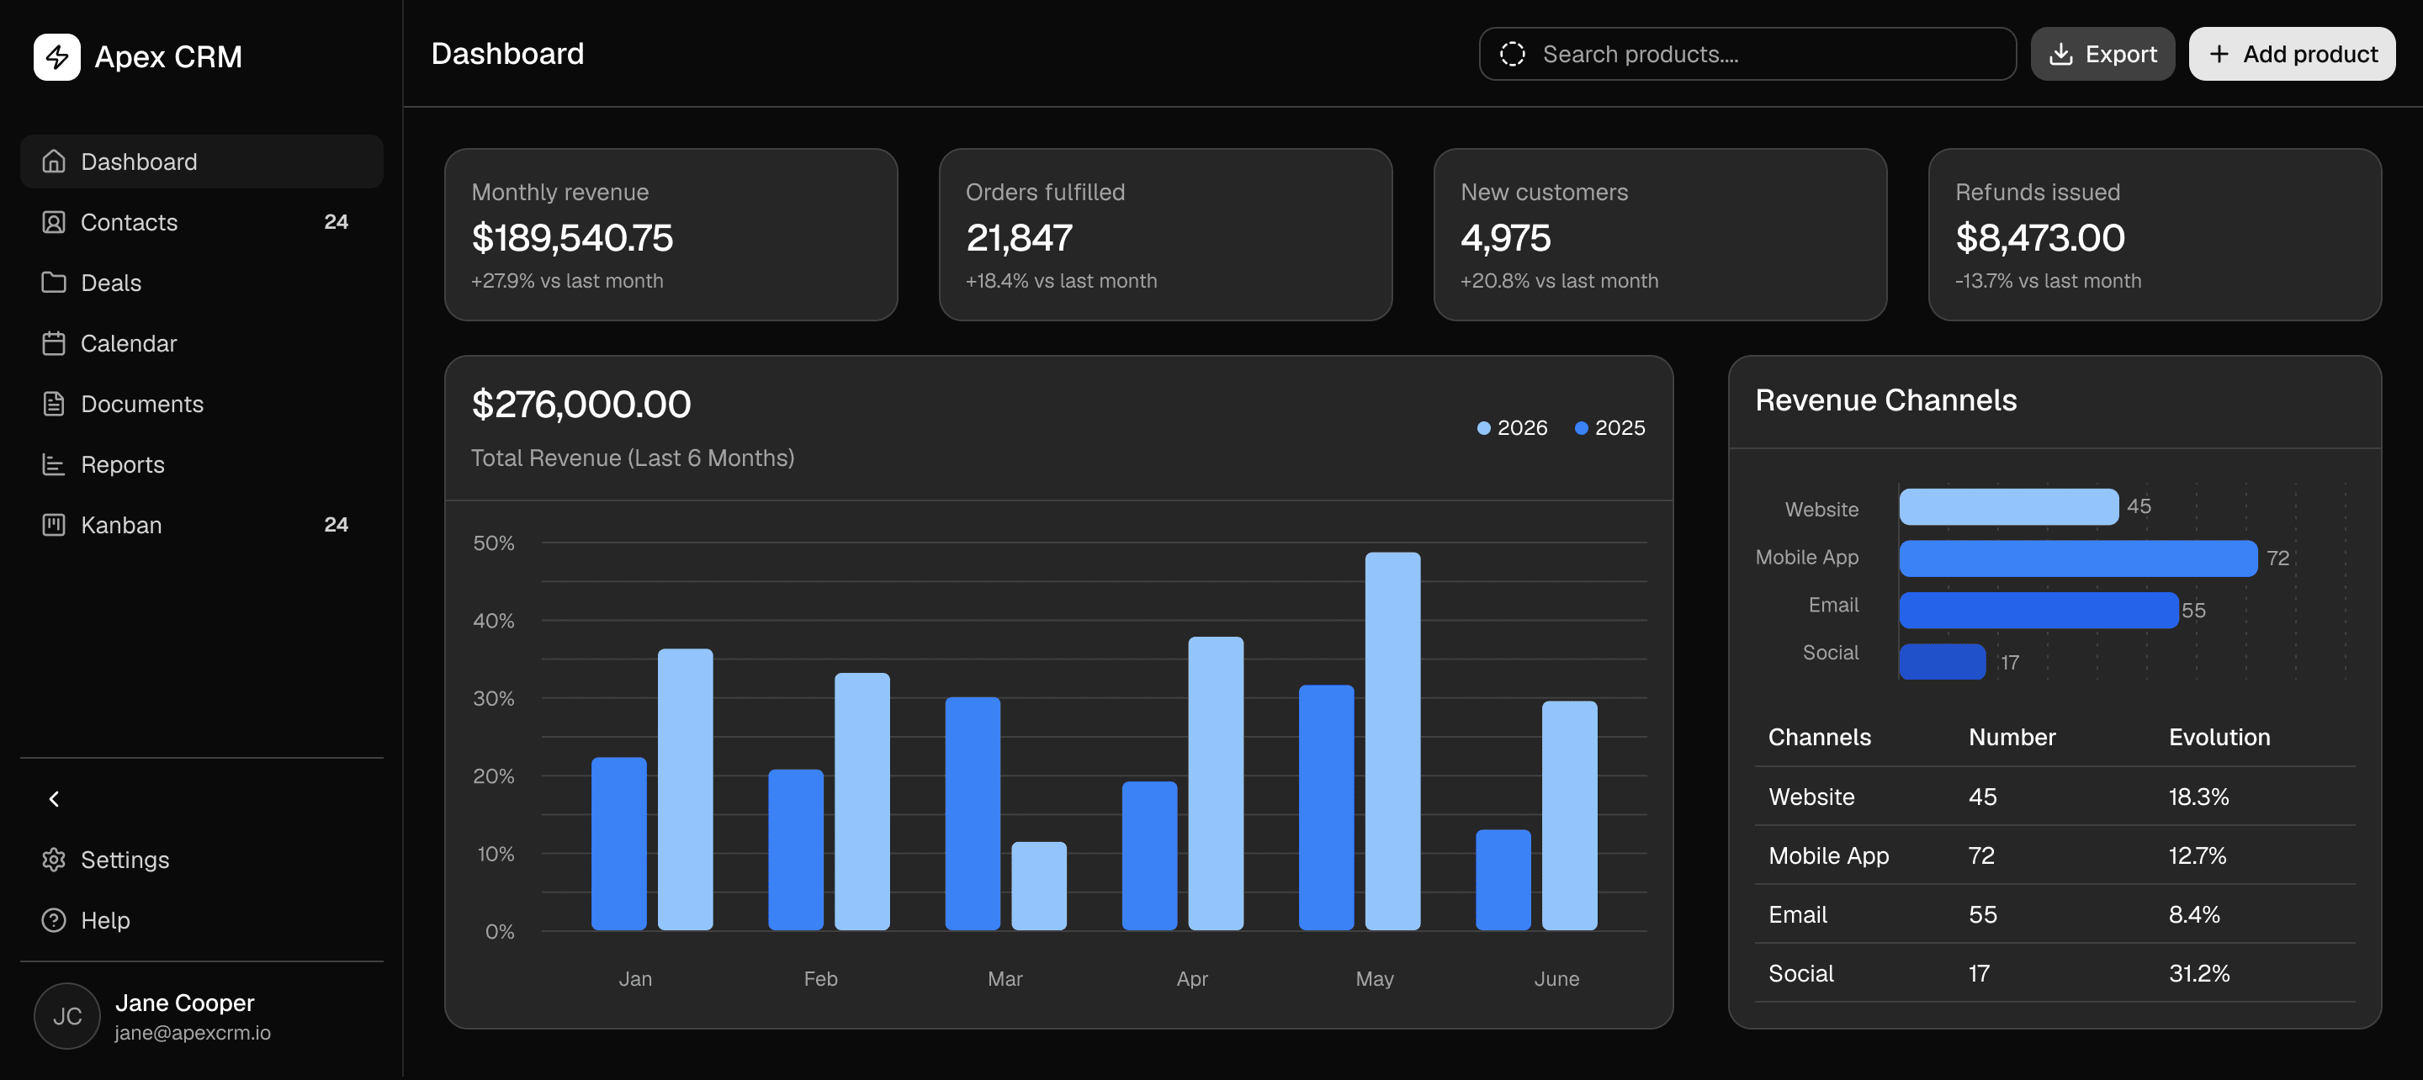Click the jane@apexcrm.io email text

pyautogui.click(x=193, y=1033)
